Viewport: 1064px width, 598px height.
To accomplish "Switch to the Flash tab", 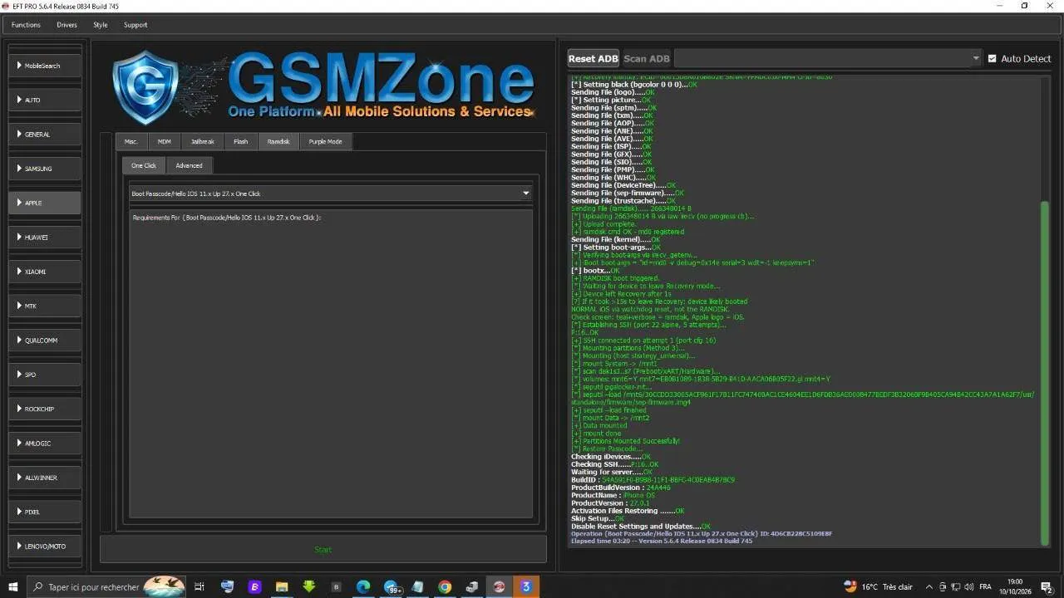I will coord(240,141).
